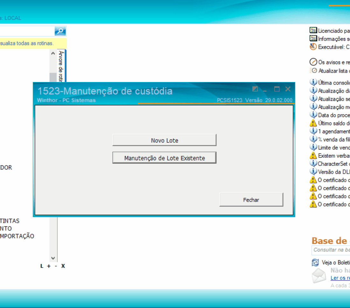This screenshot has width=350, height=308.
Task: Click the X control below the routines tree
Action: tap(63, 266)
